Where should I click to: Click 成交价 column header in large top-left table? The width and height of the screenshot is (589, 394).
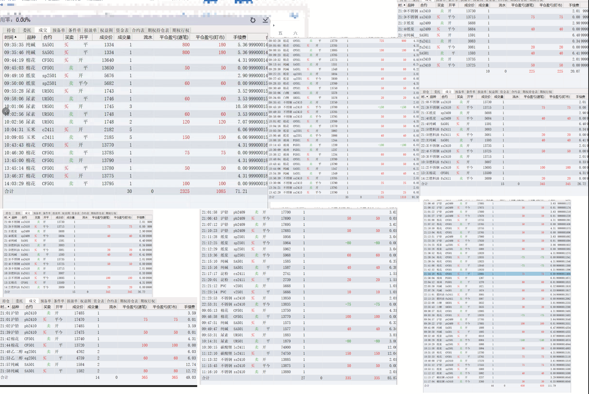point(106,37)
